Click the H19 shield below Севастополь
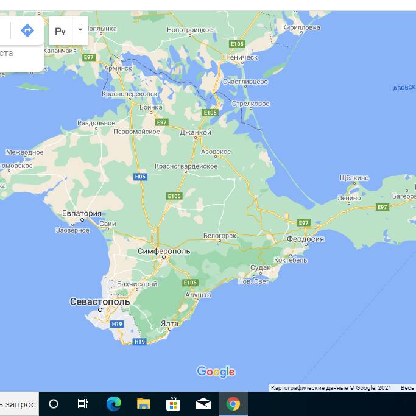 [117, 324]
